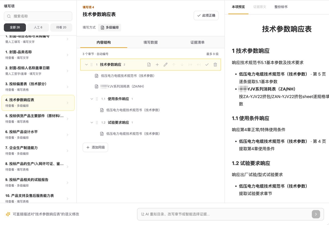Viewport: 329px width, 225px height.
Task: Click the 此项正确 button
Action: (x=206, y=16)
